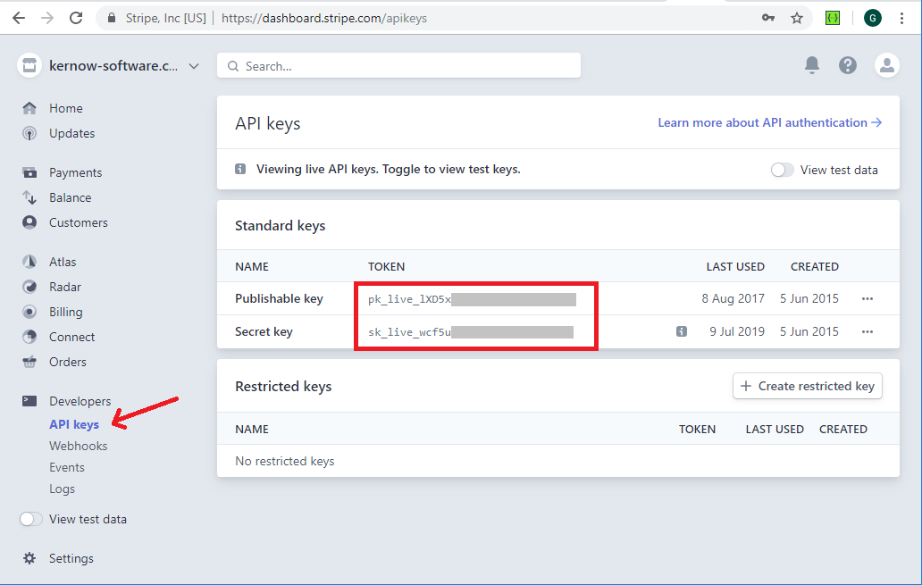922x585 pixels.
Task: Click the browser forward arrow
Action: point(47,18)
